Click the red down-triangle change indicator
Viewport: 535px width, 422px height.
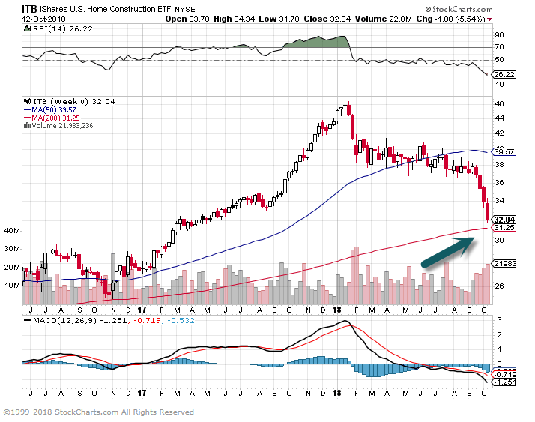pyautogui.click(x=489, y=19)
